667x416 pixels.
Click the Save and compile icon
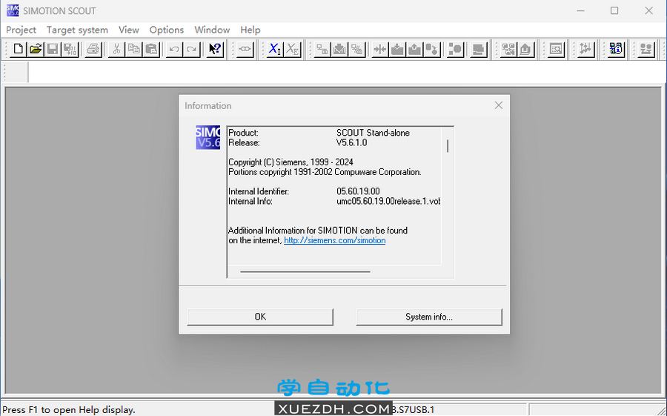point(70,49)
